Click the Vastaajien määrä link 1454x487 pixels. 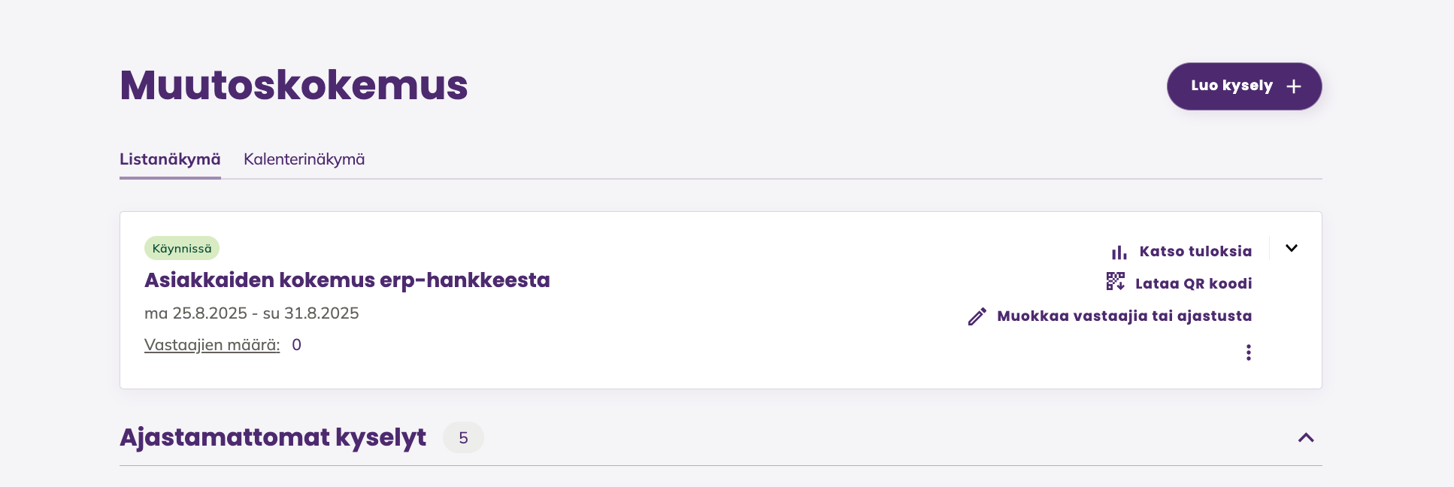click(x=212, y=345)
